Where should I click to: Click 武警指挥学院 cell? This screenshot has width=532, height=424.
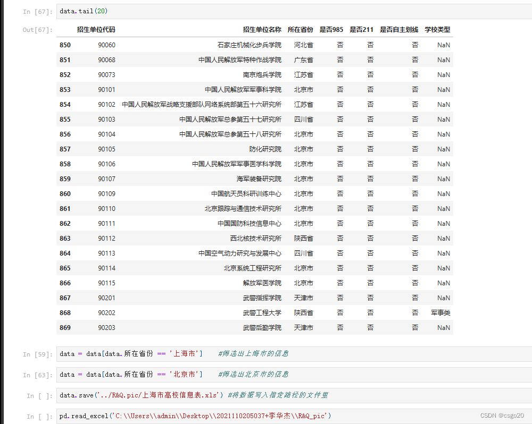click(262, 298)
